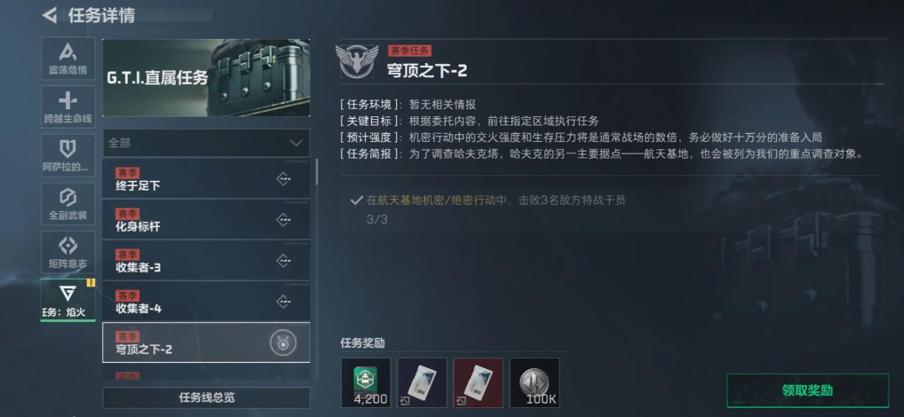Click the chevron arrow in 全部 dropdown
The height and width of the screenshot is (417, 904).
296,143
